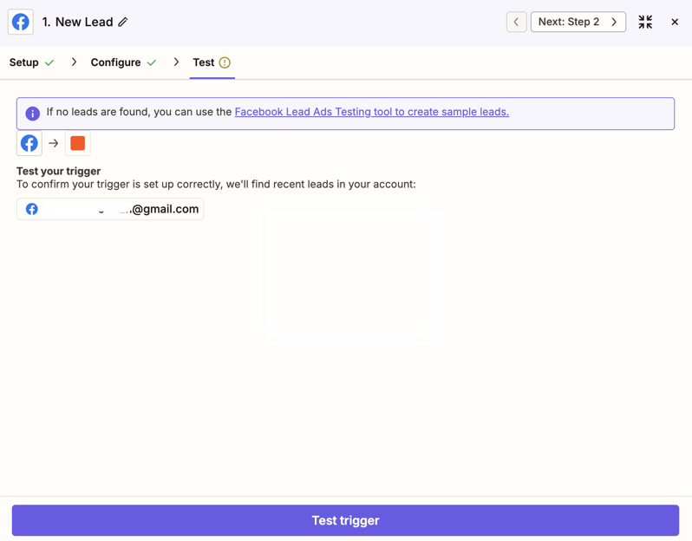Click the orange square destination app icon

click(x=78, y=143)
